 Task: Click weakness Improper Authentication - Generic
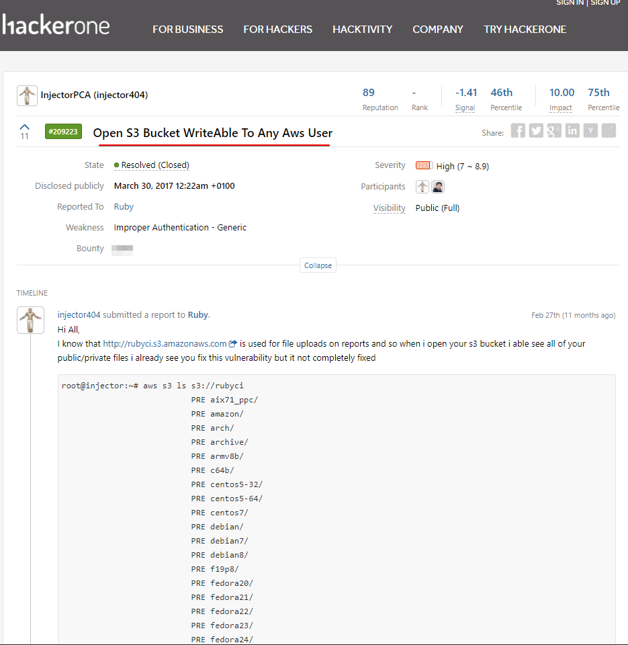[180, 228]
